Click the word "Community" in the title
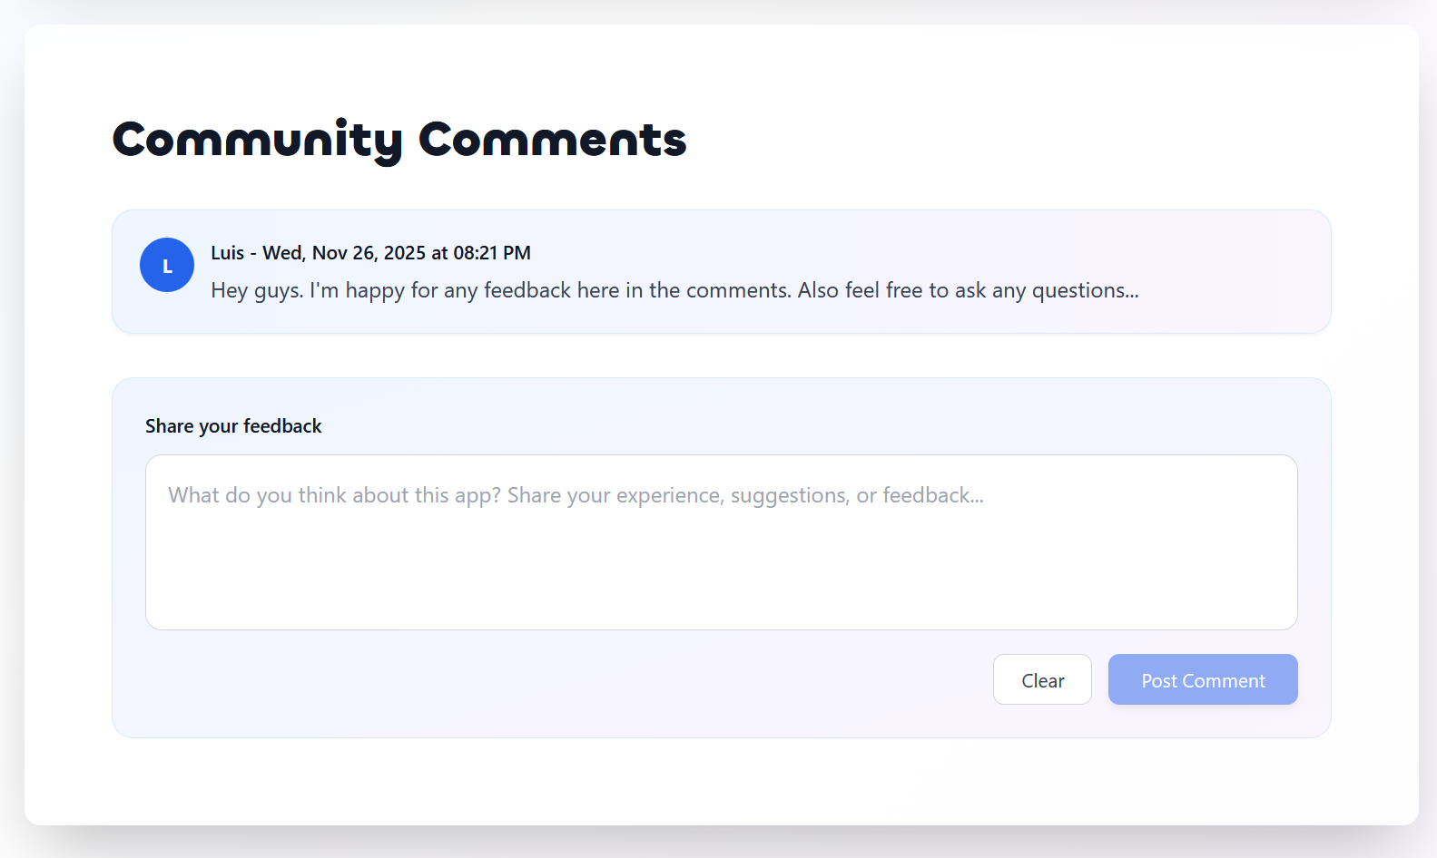 coord(257,140)
